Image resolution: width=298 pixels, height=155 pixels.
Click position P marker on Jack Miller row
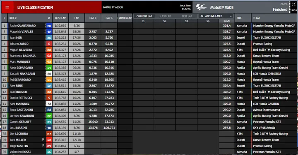point(43,140)
